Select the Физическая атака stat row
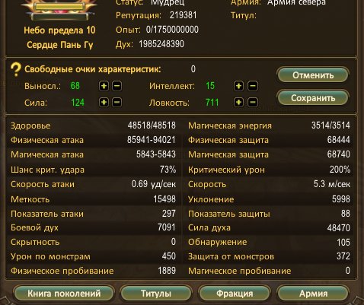Image resolution: width=364 pixels, height=305 pixels. (93, 140)
